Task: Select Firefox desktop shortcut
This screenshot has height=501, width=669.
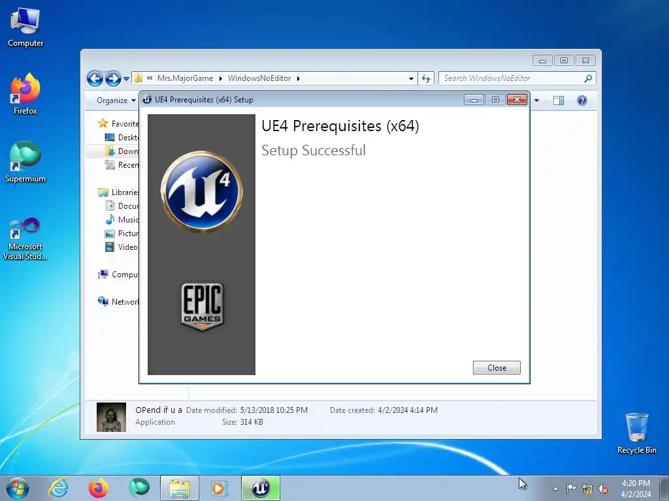Action: pyautogui.click(x=25, y=94)
